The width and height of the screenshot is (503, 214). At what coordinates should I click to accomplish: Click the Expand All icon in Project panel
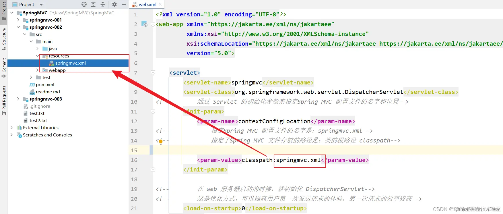(x=93, y=4)
